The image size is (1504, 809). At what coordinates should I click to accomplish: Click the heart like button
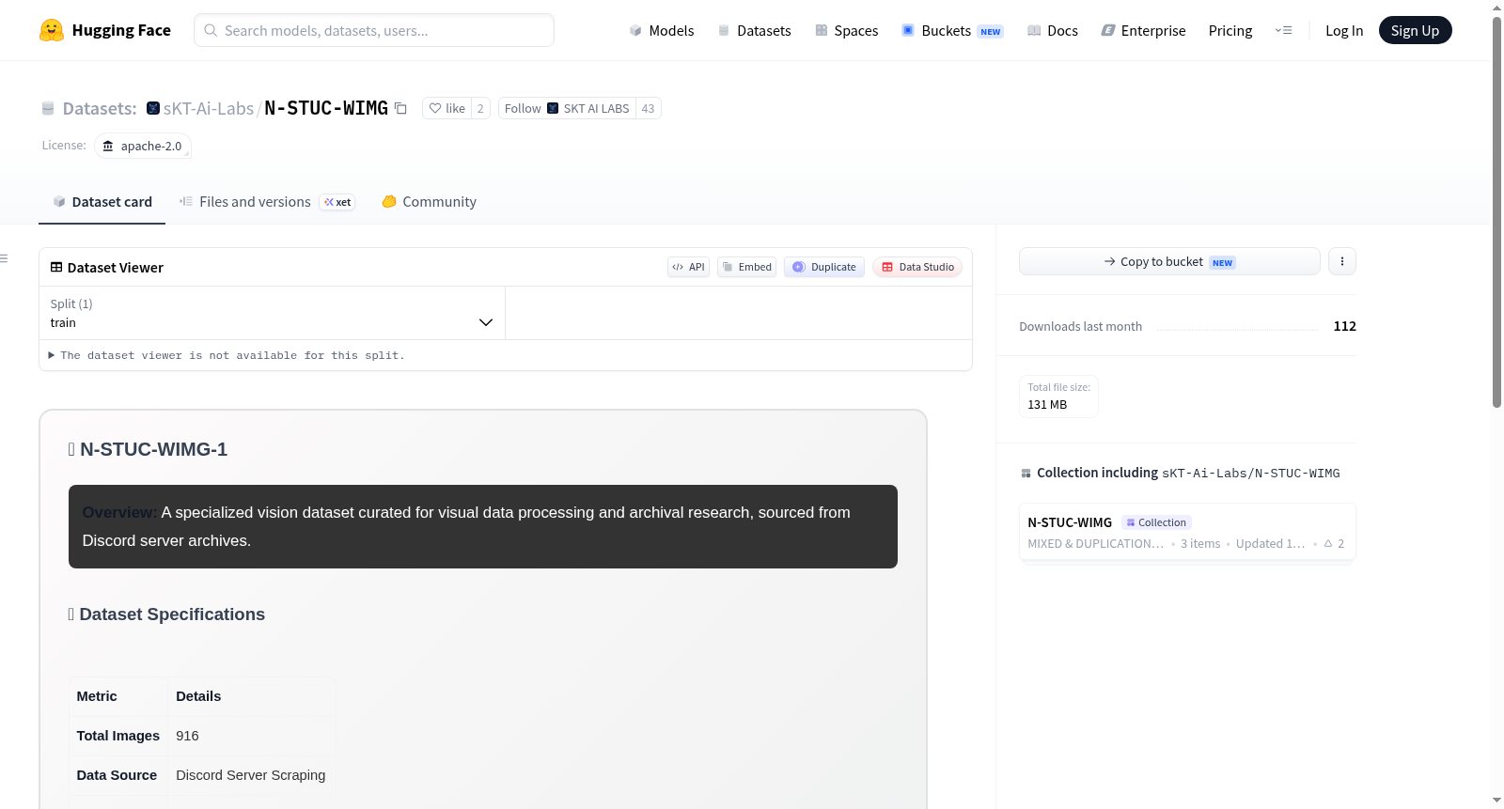click(x=446, y=108)
